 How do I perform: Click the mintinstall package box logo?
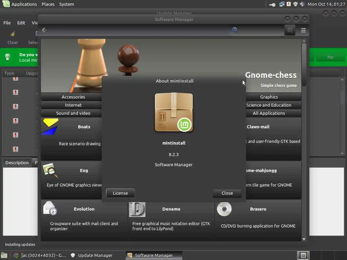tap(174, 112)
